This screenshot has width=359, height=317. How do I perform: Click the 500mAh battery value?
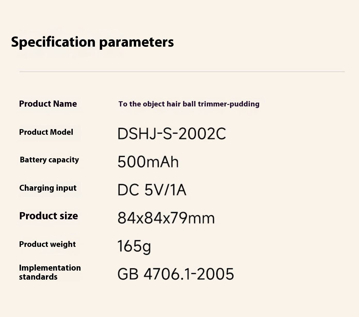tap(148, 162)
